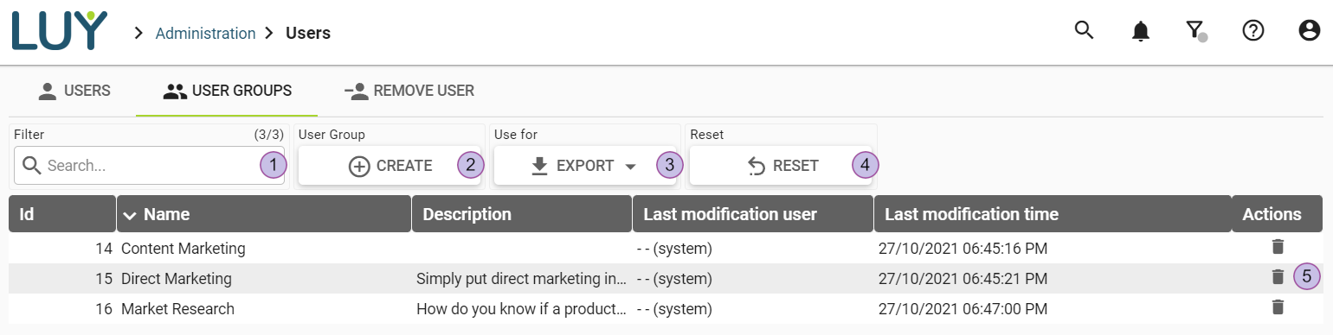Image resolution: width=1333 pixels, height=335 pixels.
Task: Open help question mark icon
Action: (1253, 31)
